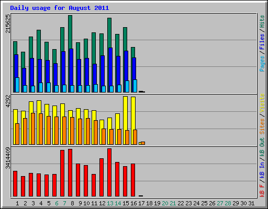Click the tallest green Hits bar for day 8
Image resolution: width=268 pixels, height=209 pixels.
coord(70,32)
